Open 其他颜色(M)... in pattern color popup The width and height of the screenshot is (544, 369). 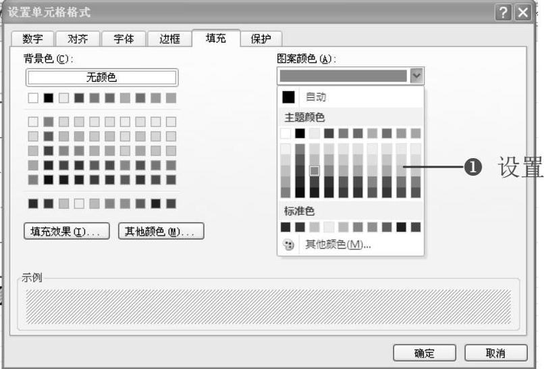pyautogui.click(x=350, y=245)
